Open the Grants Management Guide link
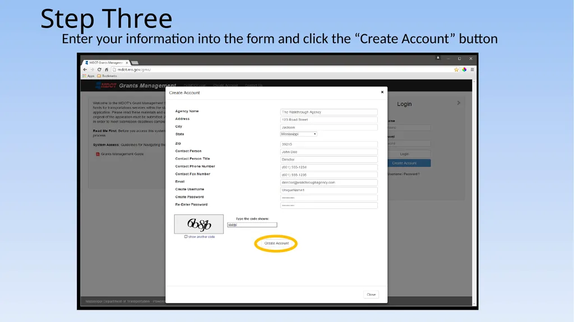Image resolution: width=574 pixels, height=322 pixels. point(122,154)
